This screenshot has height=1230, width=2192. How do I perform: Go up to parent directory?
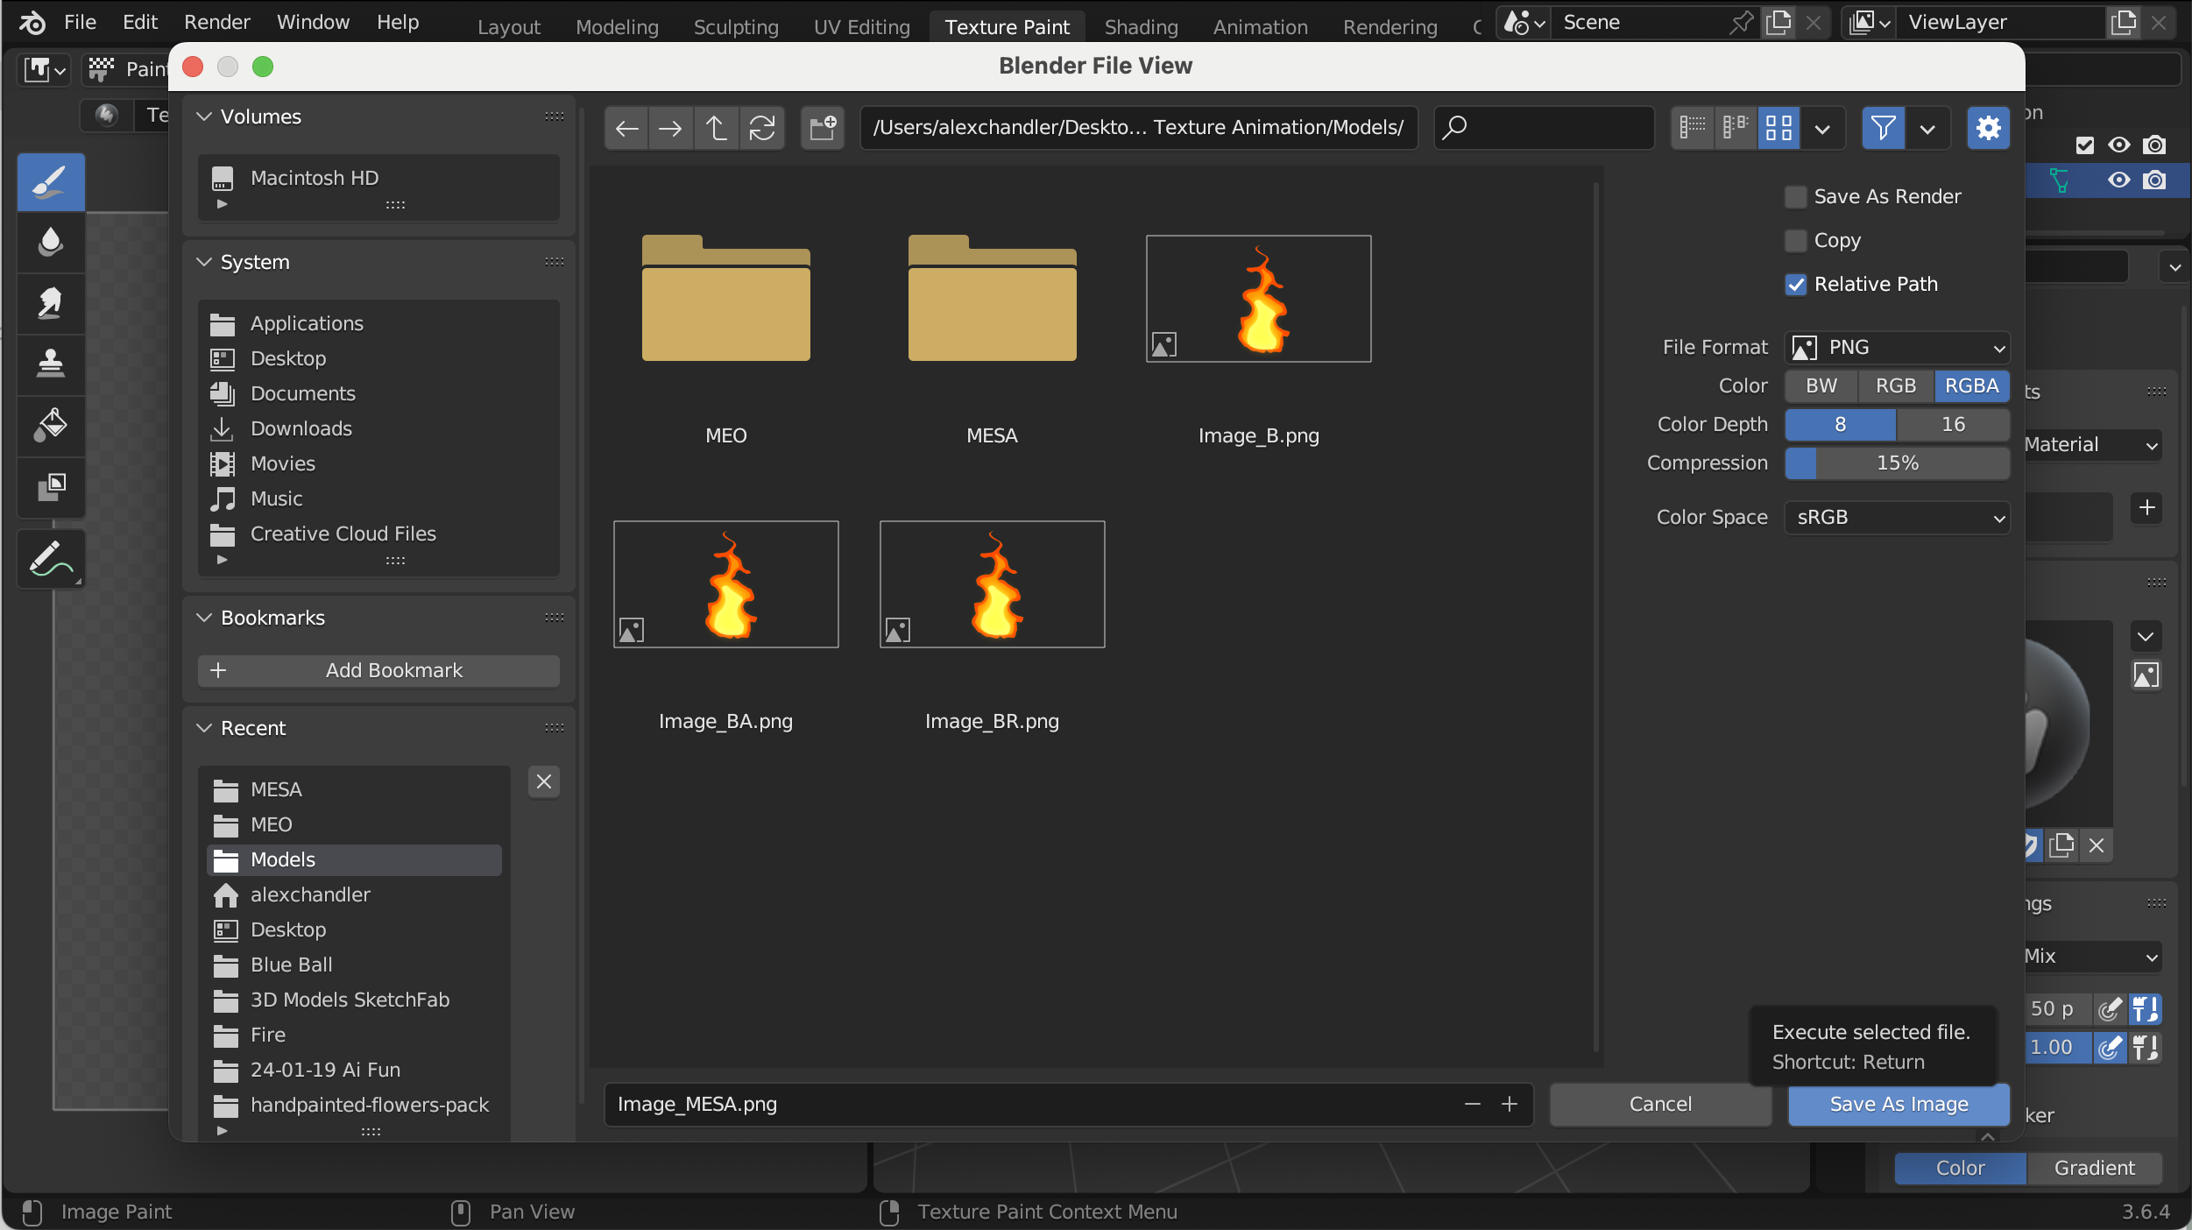[717, 128]
